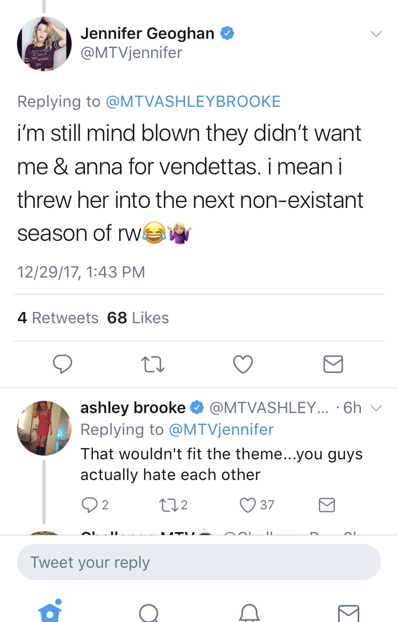Open the Notifications bell tab
The image size is (398, 622).
tap(249, 613)
